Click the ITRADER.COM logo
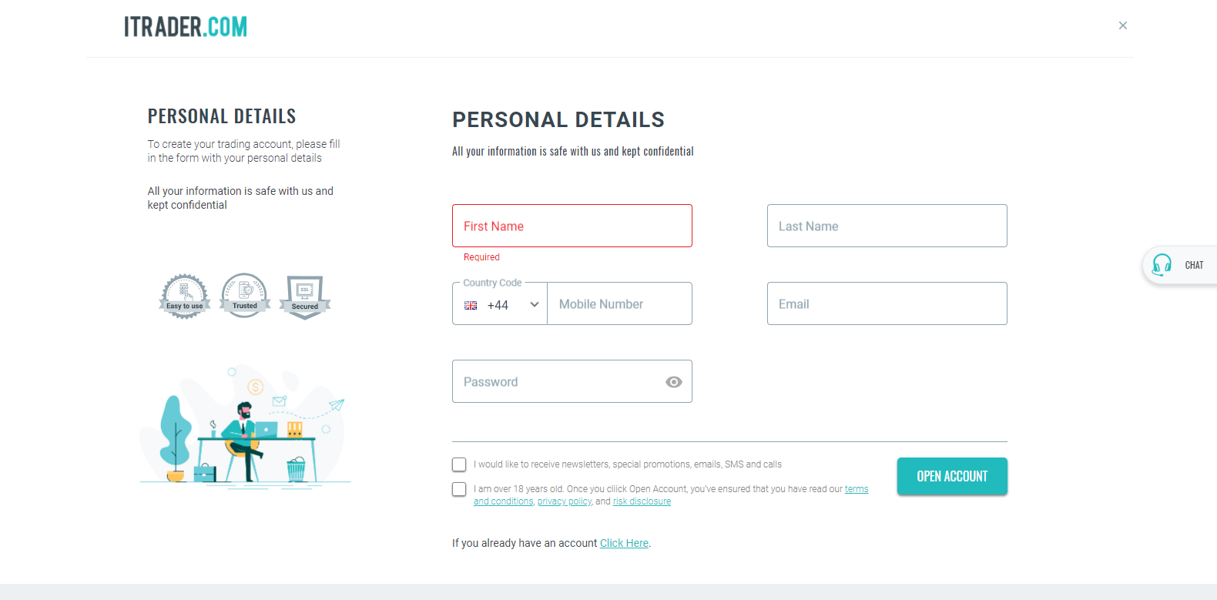Viewport: 1217px width, 600px height. pos(186,26)
